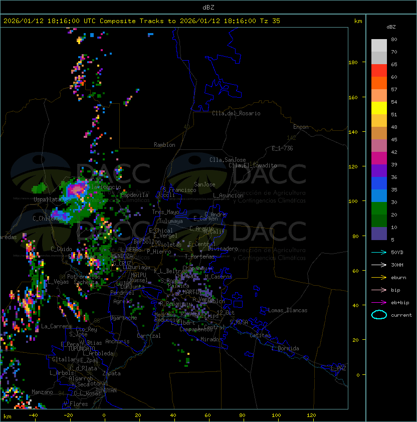Click the 'Divisadero' map label
This screenshot has height=422, width=417.
click(223, 249)
